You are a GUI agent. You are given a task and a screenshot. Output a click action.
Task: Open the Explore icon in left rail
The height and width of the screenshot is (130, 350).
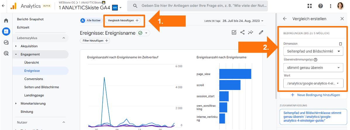6,42
